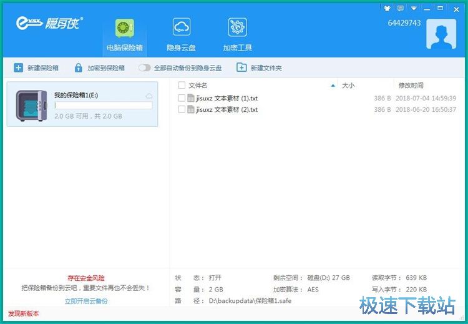Open the 加密工具 tab
This screenshot has width=468, height=324.
tap(237, 35)
